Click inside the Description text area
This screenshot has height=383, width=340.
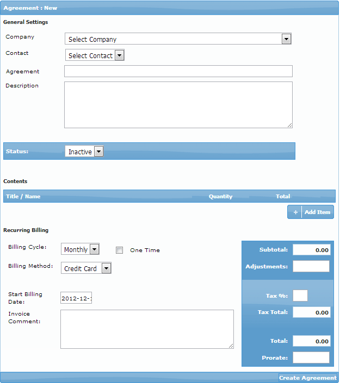click(x=178, y=105)
